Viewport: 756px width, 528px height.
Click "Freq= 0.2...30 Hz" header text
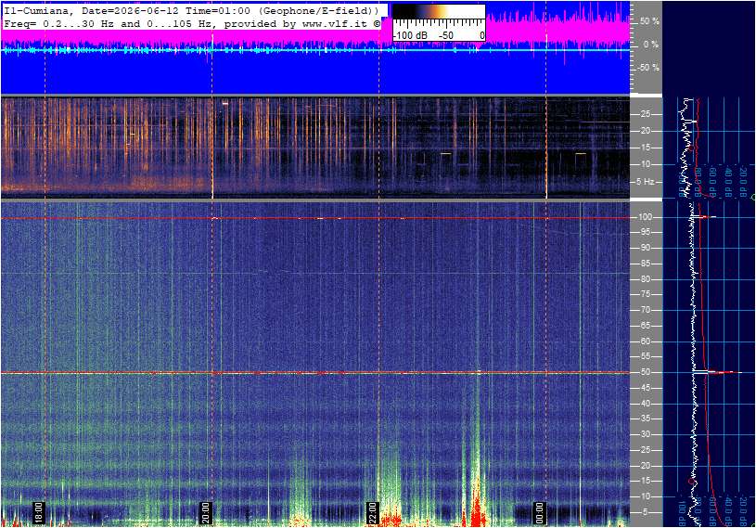coord(58,23)
